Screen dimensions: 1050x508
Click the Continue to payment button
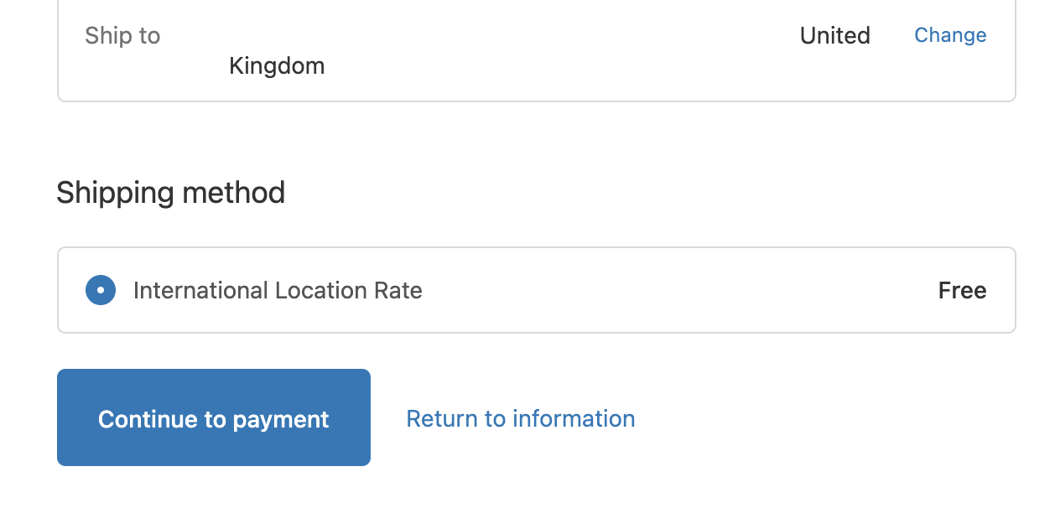[x=214, y=417]
